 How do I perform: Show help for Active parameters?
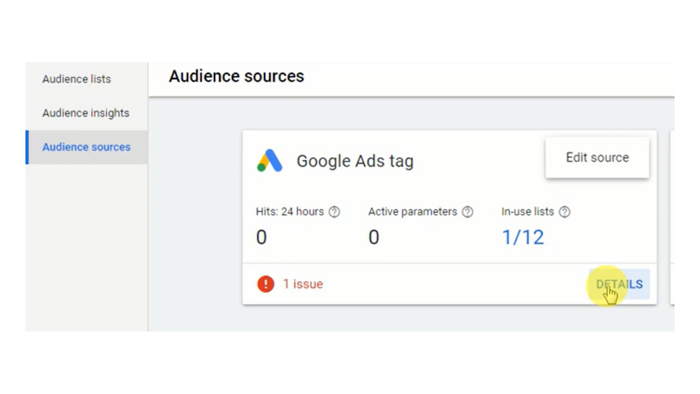[468, 212]
